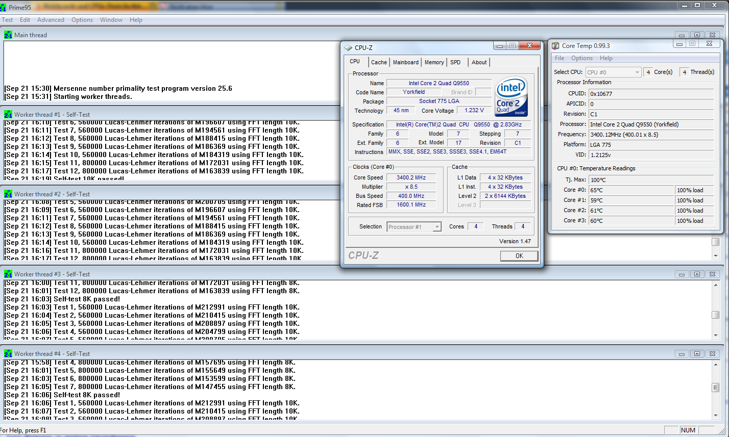Switch to the Memory tab in CPU-Z
The width and height of the screenshot is (729, 437).
point(434,62)
